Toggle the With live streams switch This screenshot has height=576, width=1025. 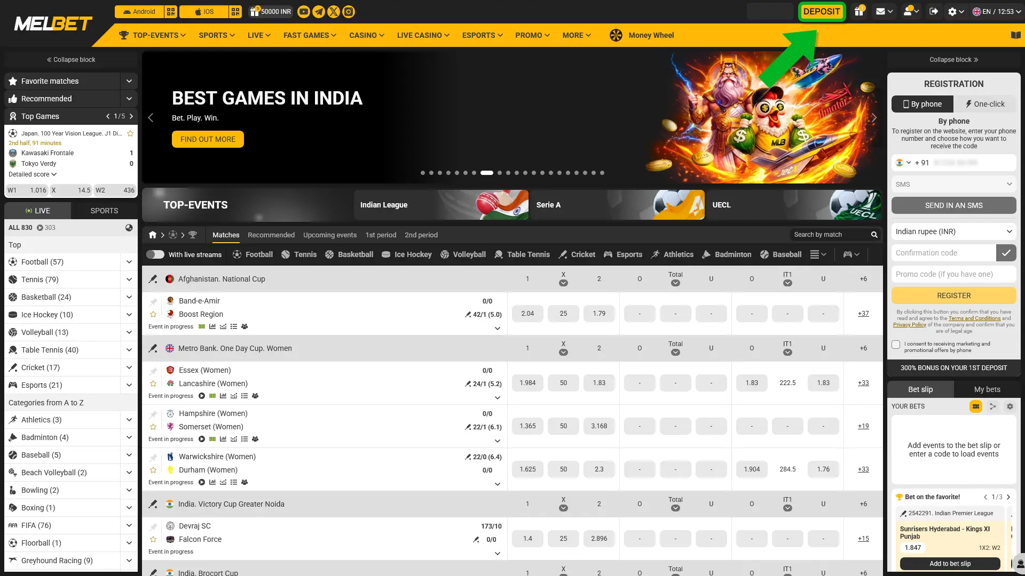click(x=155, y=254)
